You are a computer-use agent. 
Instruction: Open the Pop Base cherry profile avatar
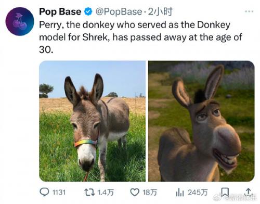[x=20, y=21]
